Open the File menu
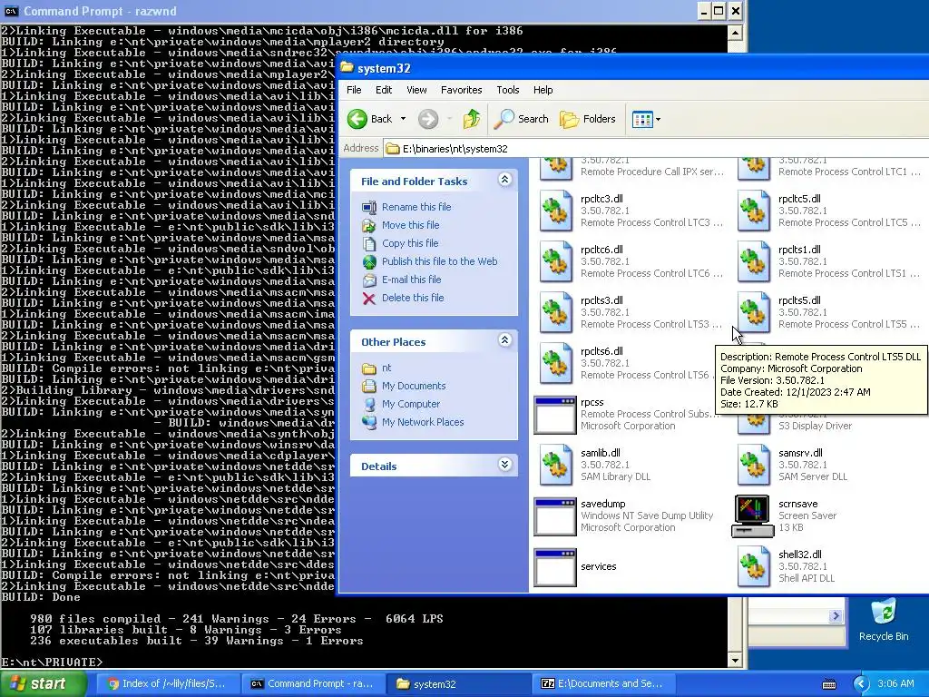The height and width of the screenshot is (697, 929). 355,90
